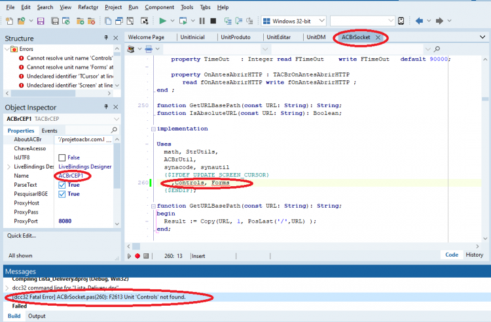Click the Add File to Project icon
The height and width of the screenshot is (322, 491).
(80, 21)
